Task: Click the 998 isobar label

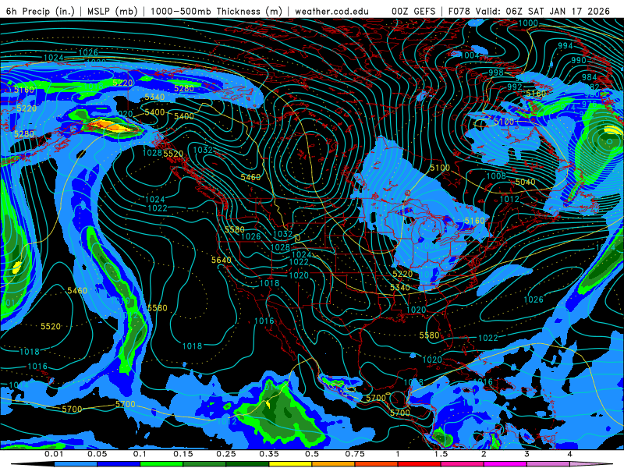Action: tap(496, 73)
